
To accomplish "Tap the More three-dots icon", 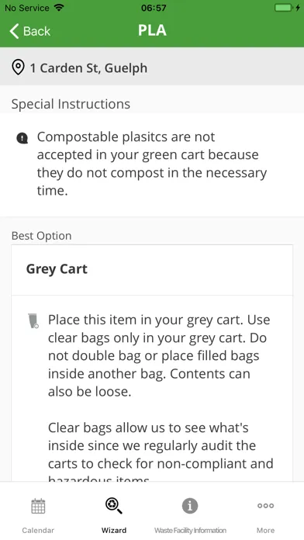I will pos(266,506).
